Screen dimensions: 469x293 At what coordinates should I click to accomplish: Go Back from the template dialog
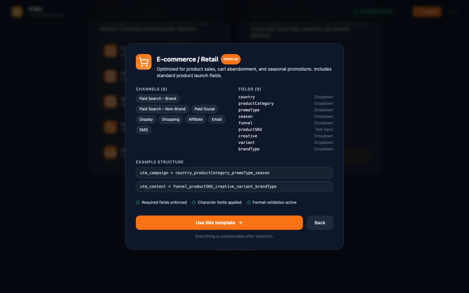[x=320, y=223]
